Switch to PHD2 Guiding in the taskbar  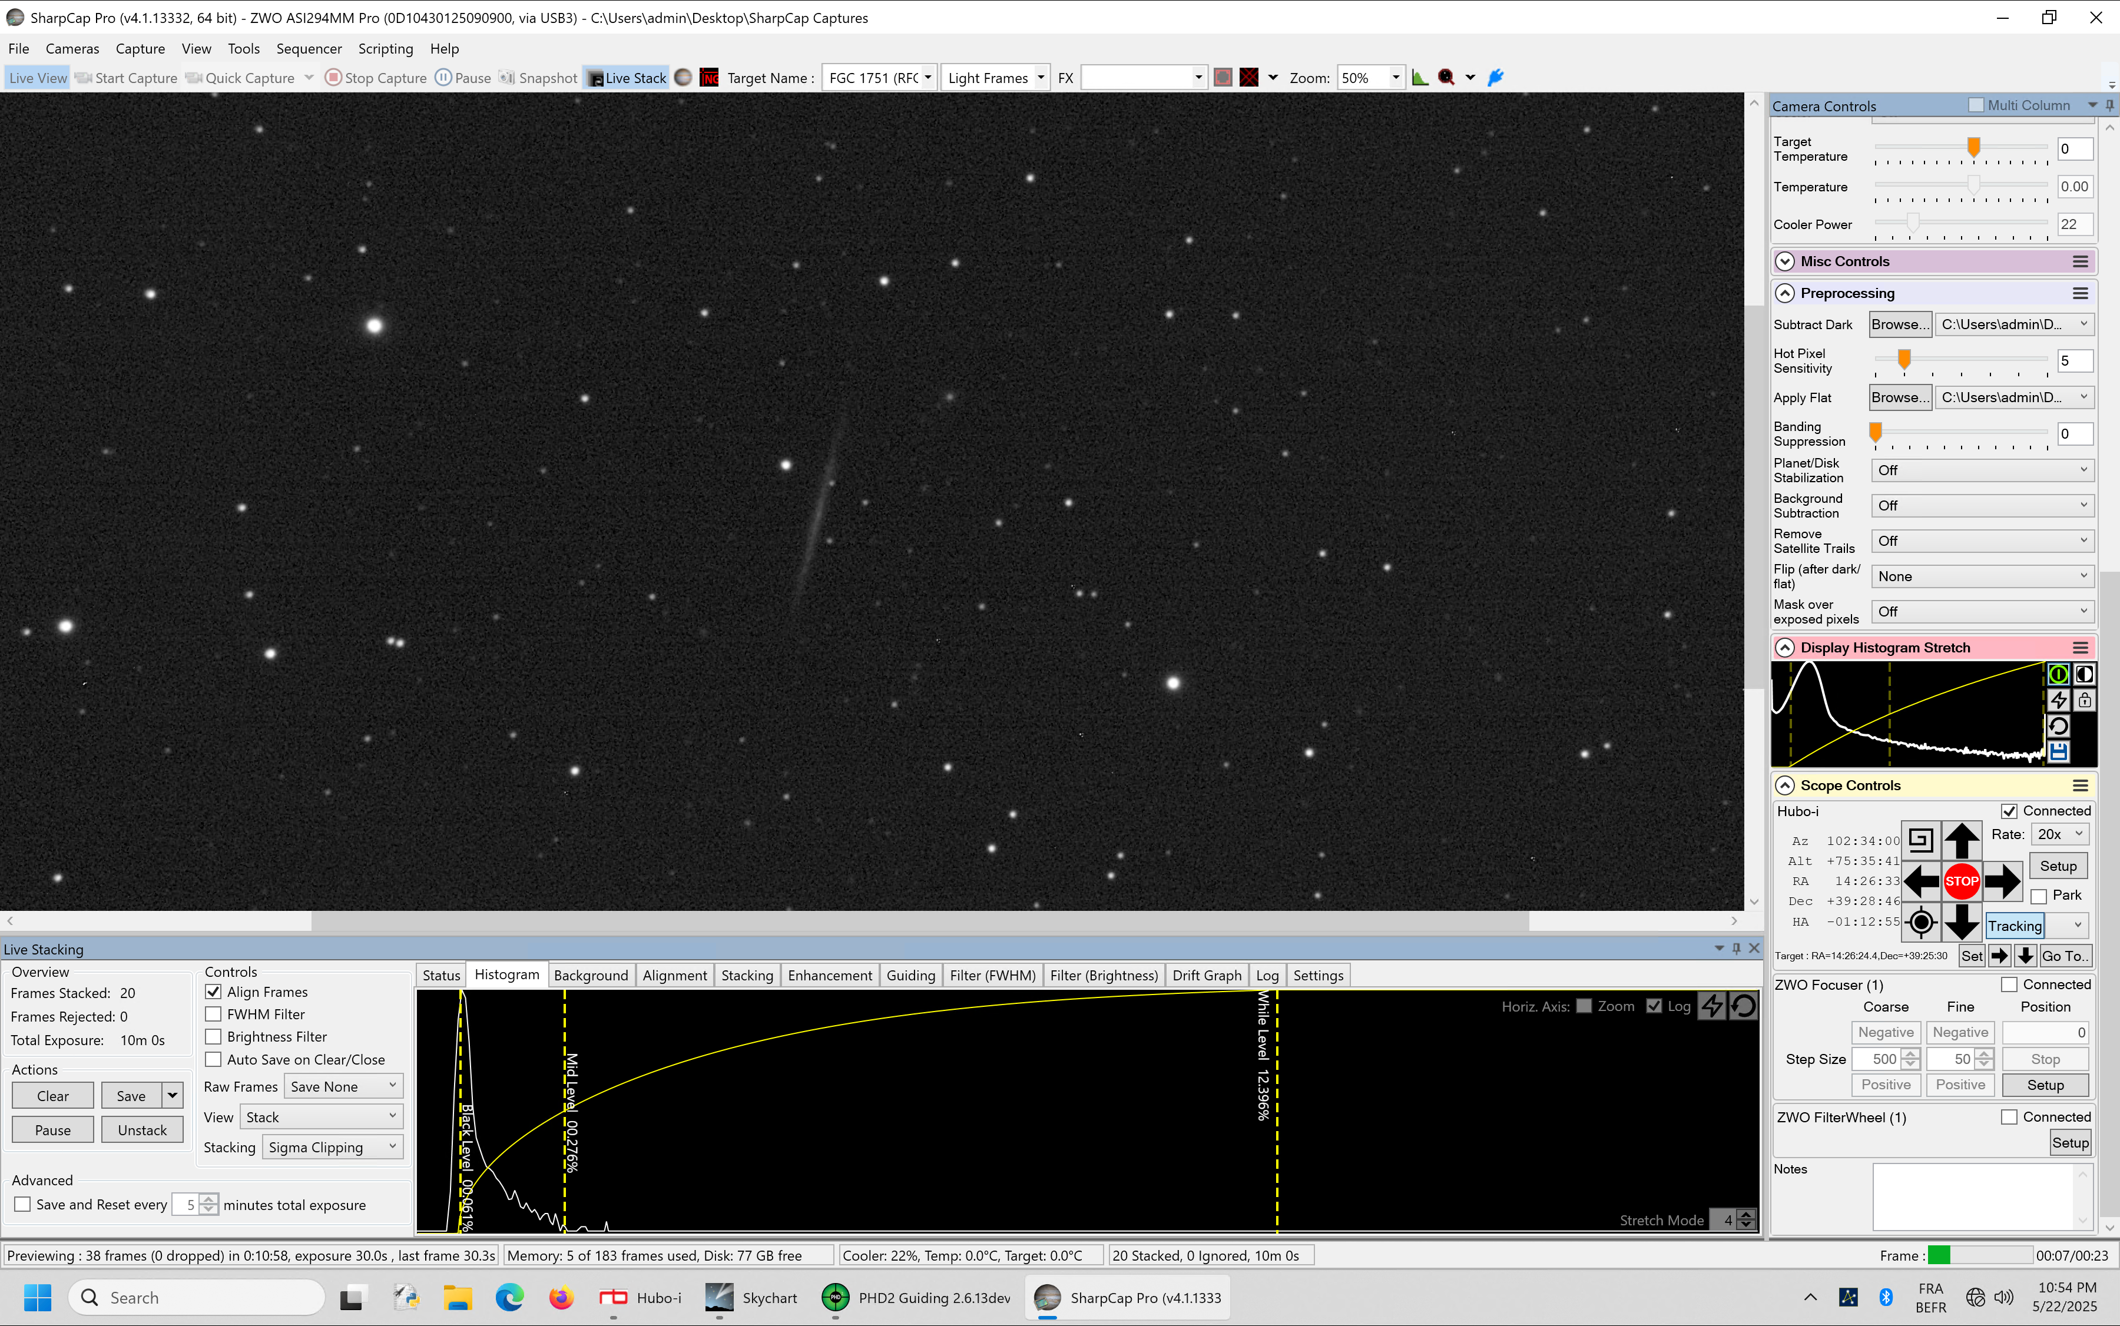(x=916, y=1298)
